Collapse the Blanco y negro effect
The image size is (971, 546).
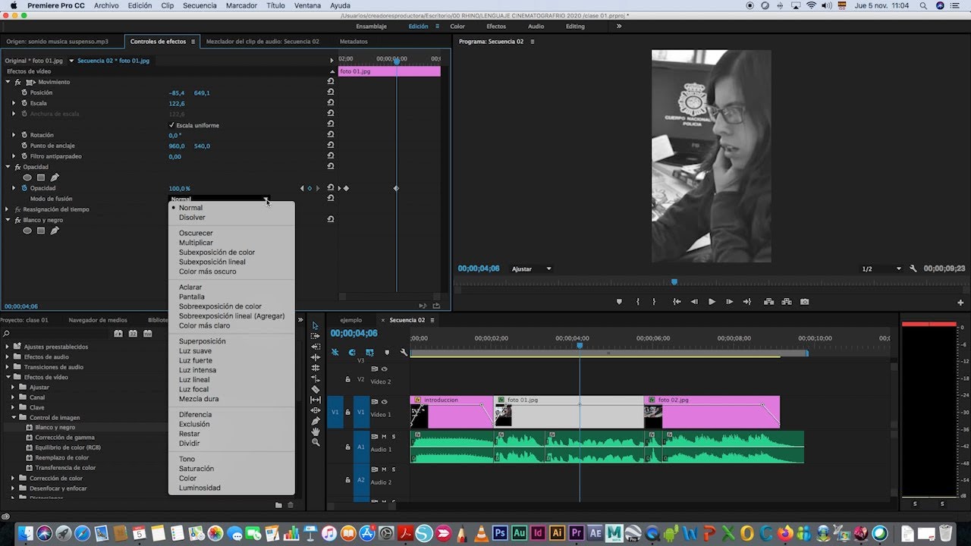coord(8,220)
